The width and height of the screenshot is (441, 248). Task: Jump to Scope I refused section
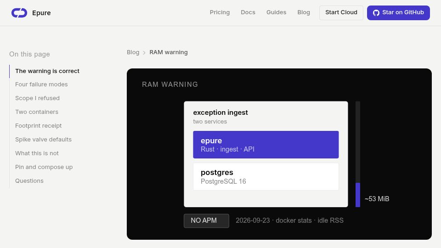pyautogui.click(x=37, y=98)
